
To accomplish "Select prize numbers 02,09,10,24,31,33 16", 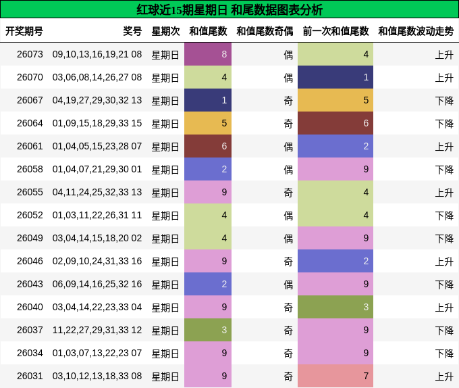I will tap(97, 261).
